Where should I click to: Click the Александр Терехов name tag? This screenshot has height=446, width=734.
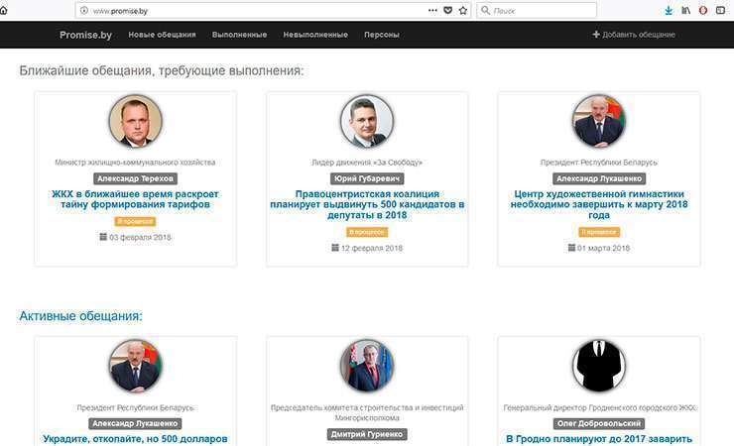pos(135,178)
